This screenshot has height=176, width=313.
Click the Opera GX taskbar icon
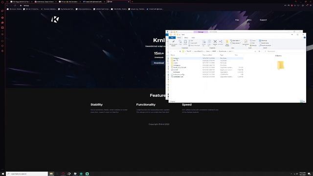pos(63,174)
